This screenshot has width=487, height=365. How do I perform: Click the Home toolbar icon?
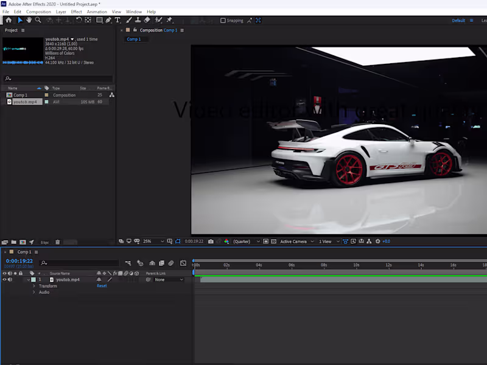(x=9, y=20)
